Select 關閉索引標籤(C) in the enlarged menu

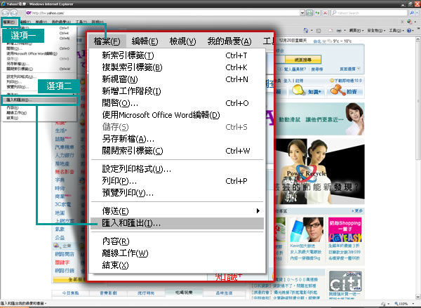(178, 151)
